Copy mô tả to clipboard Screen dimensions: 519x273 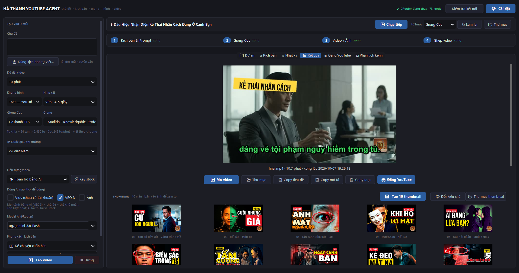(327, 180)
